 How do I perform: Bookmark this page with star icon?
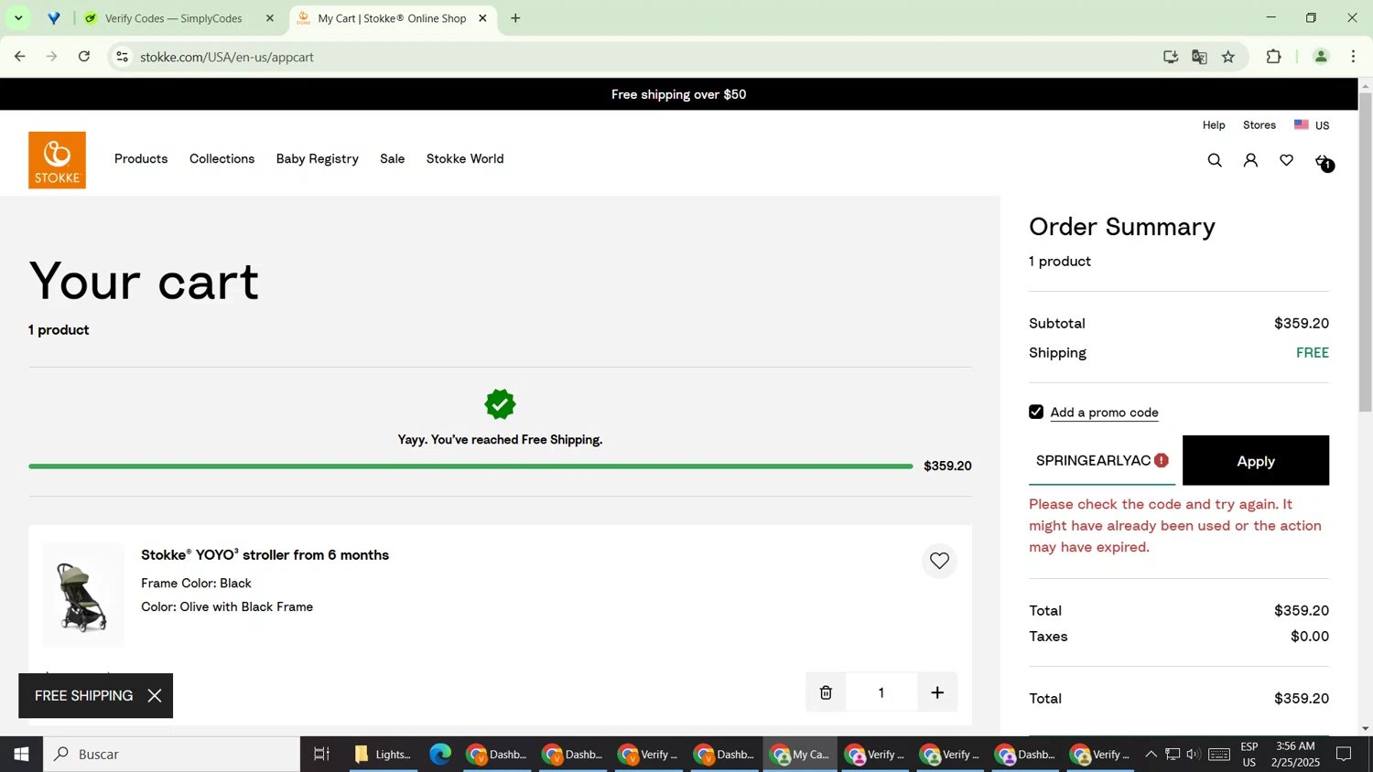tap(1228, 57)
